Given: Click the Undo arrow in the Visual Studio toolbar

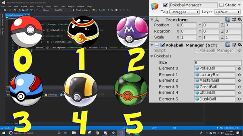Looking at the screenshot, I should pyautogui.click(x=32, y=10).
